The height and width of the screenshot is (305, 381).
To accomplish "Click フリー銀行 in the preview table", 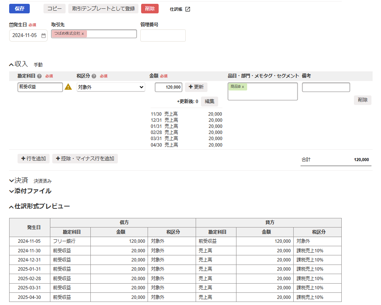I will click(x=64, y=241).
